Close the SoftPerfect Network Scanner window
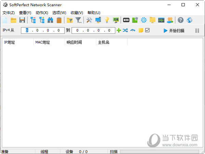 [197, 5]
